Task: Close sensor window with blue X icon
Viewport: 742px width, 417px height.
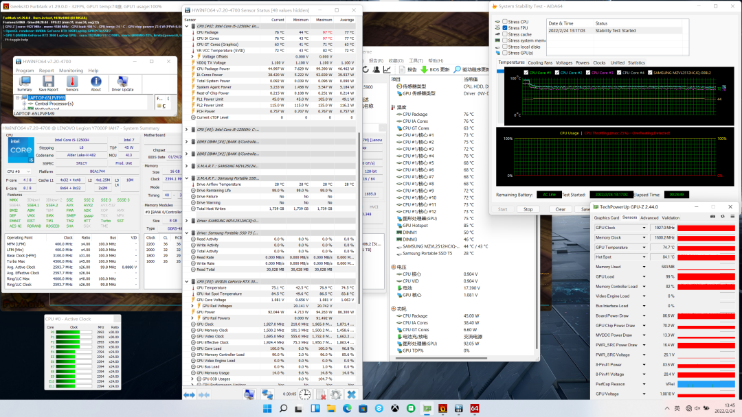Action: coord(351,394)
